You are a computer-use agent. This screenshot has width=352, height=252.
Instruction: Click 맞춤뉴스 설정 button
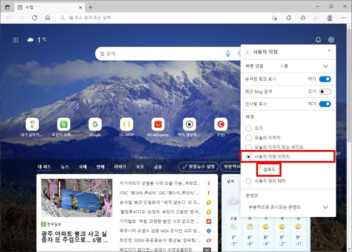click(x=199, y=167)
